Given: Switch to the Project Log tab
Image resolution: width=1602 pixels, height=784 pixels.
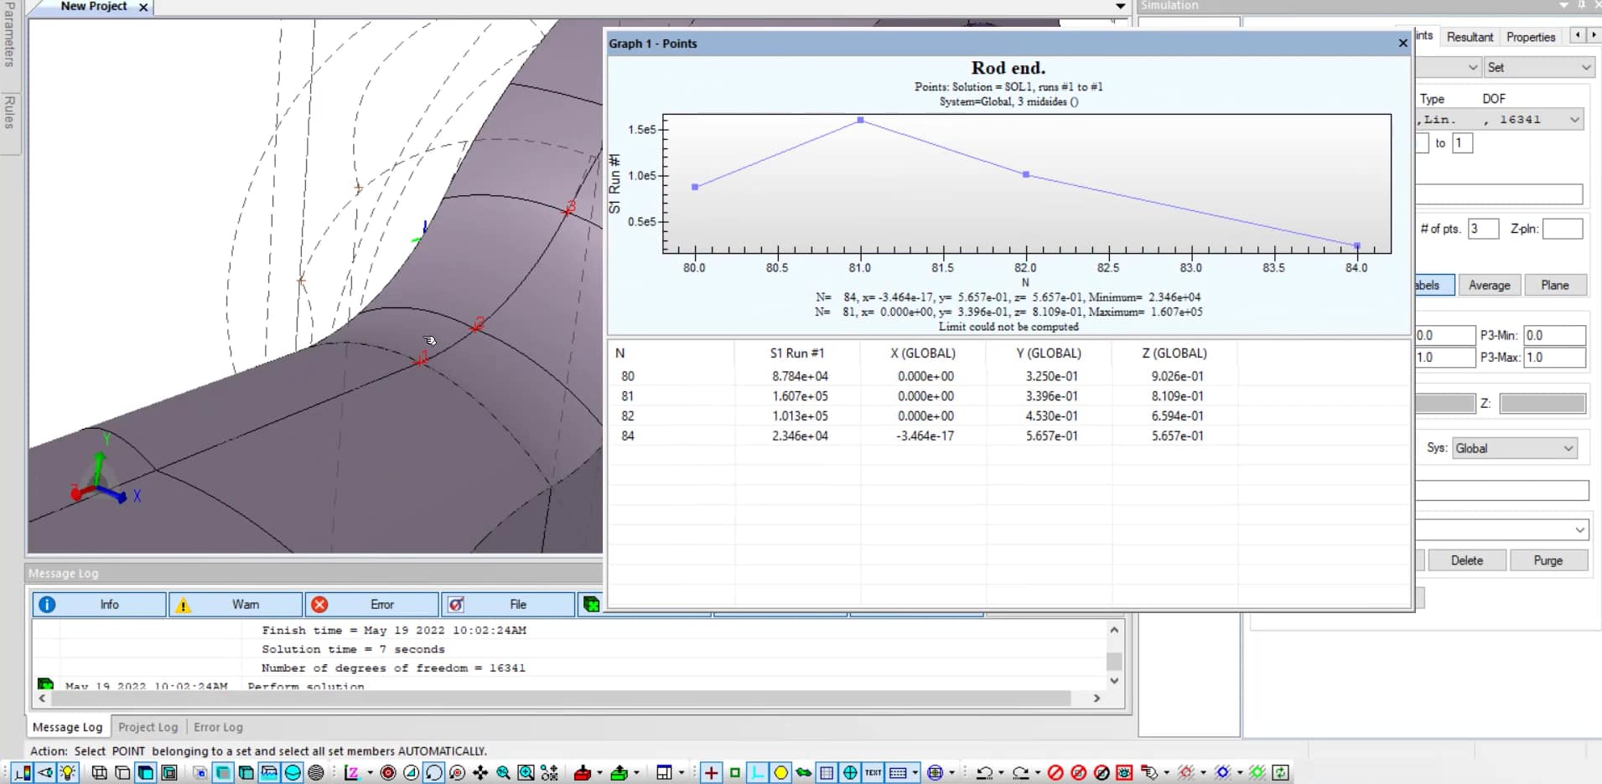Looking at the screenshot, I should 148,727.
